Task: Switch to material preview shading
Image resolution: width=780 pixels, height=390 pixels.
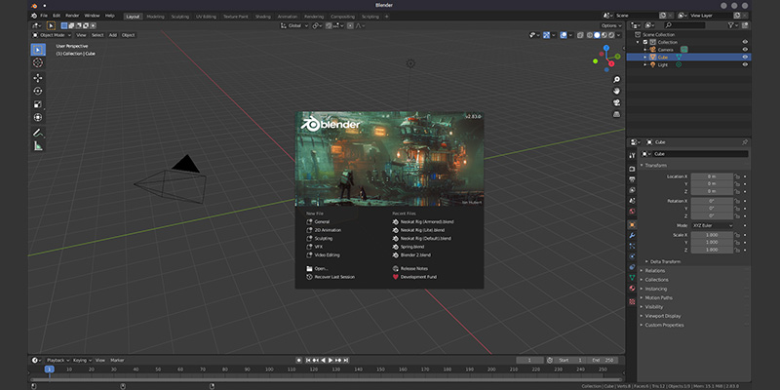Action: pyautogui.click(x=604, y=35)
